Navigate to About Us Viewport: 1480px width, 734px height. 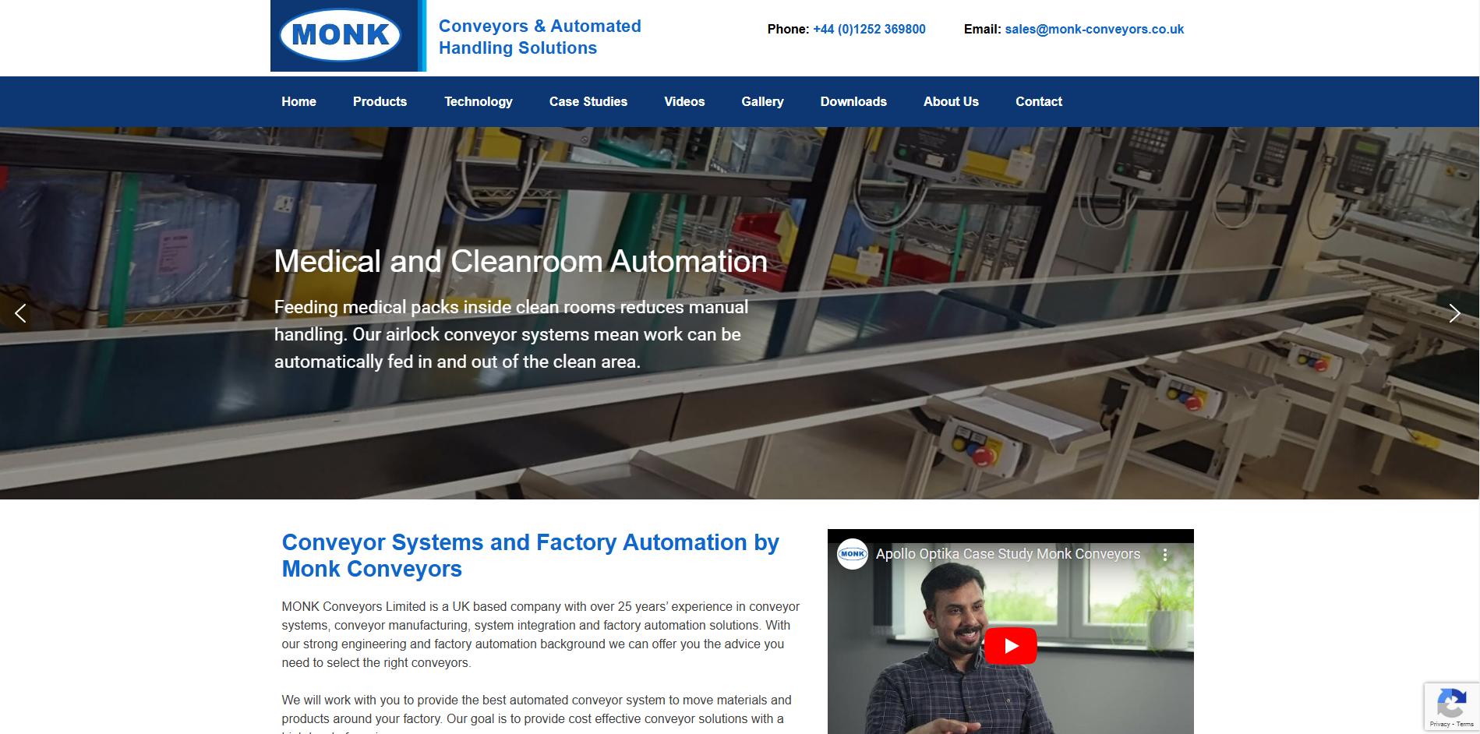950,102
